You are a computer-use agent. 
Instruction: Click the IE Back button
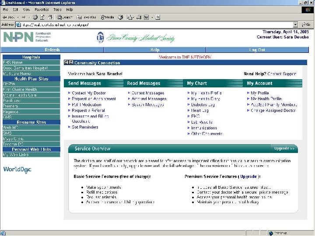pyautogui.click(x=8, y=17)
